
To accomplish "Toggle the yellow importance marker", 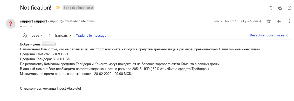I will point(58,8).
